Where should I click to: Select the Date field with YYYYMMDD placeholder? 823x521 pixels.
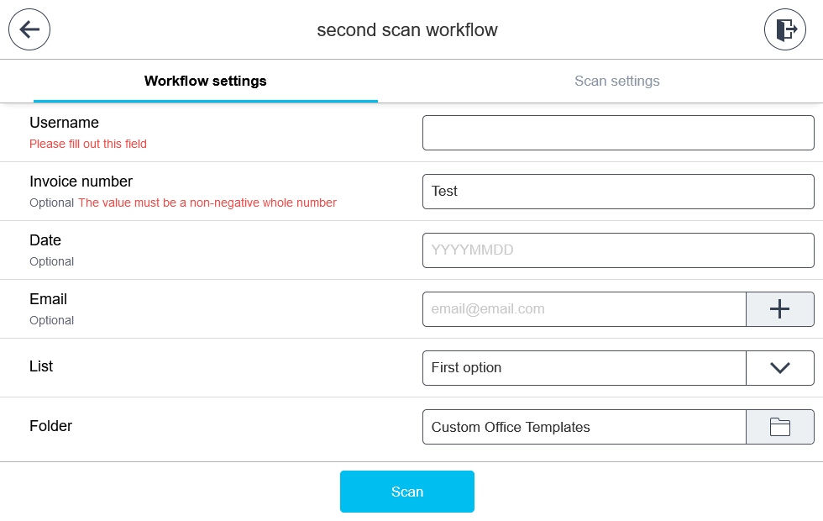pos(618,250)
